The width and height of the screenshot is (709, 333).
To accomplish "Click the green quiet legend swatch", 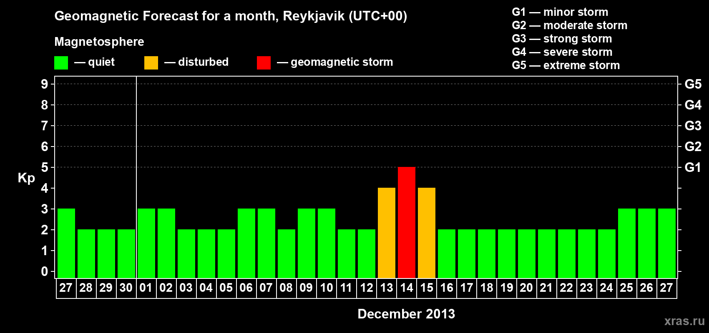I will 61,63.
